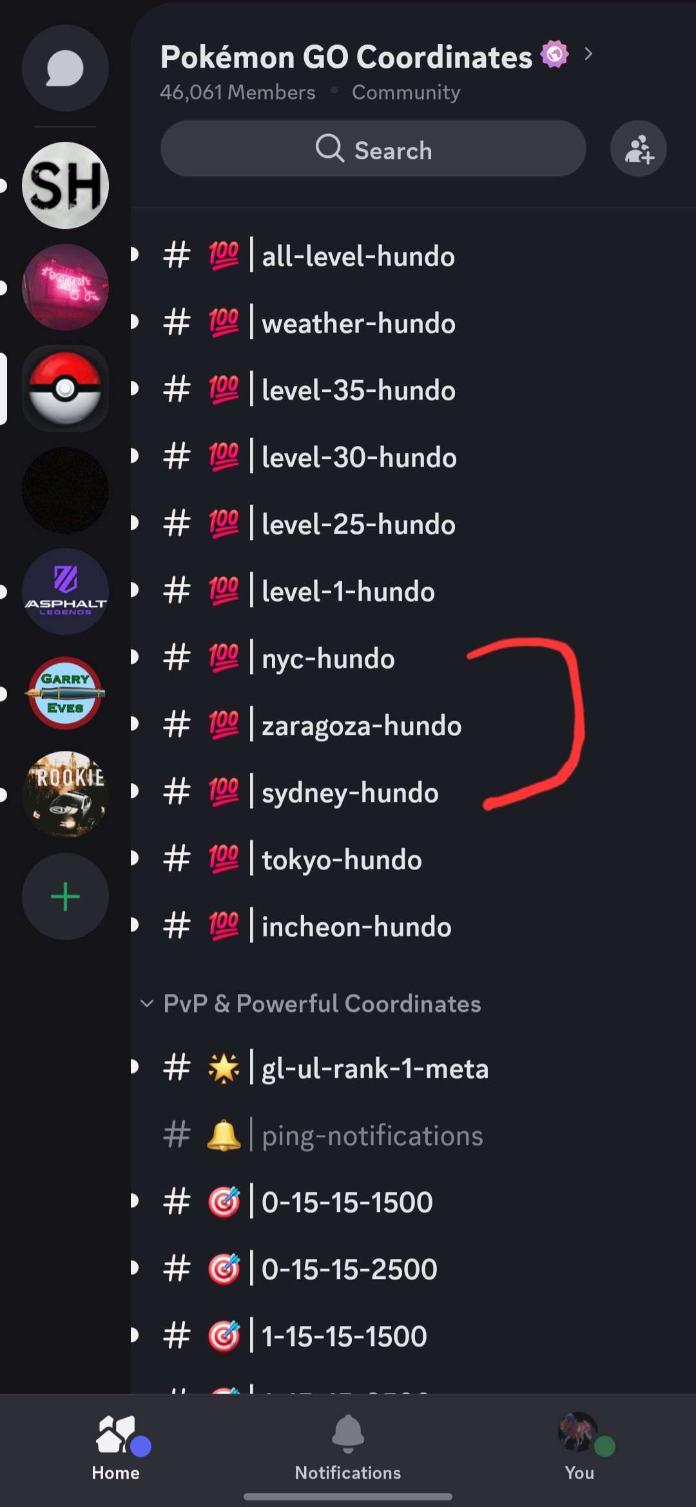696x1507 pixels.
Task: Open the Asphalt Legends server
Action: coord(65,592)
